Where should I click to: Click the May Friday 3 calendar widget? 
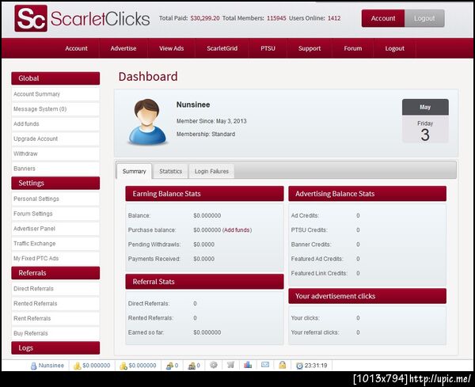(x=425, y=121)
